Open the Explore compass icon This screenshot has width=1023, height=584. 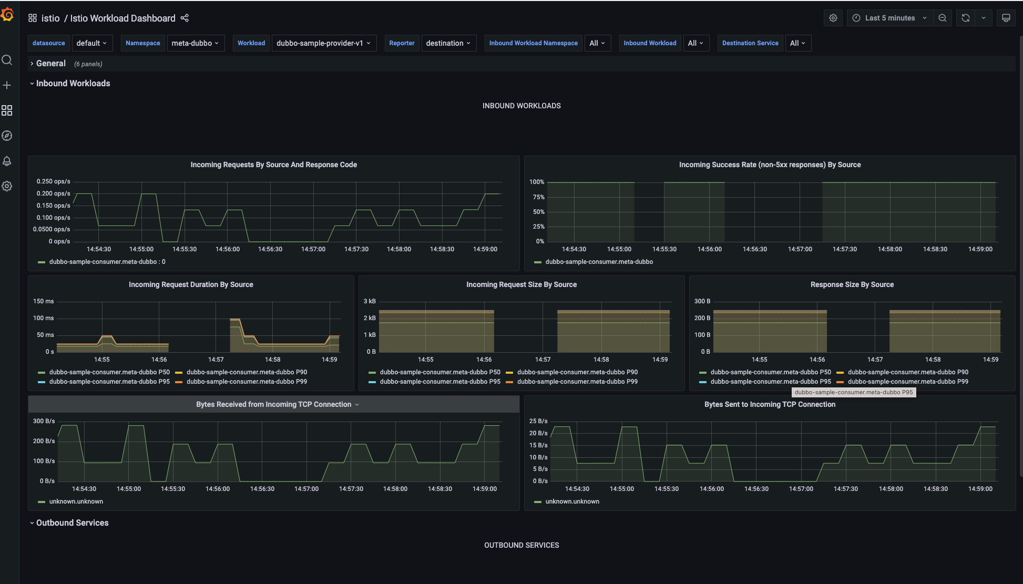[7, 136]
